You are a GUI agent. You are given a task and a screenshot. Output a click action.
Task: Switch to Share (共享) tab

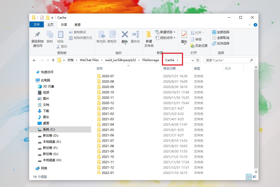coord(64,25)
